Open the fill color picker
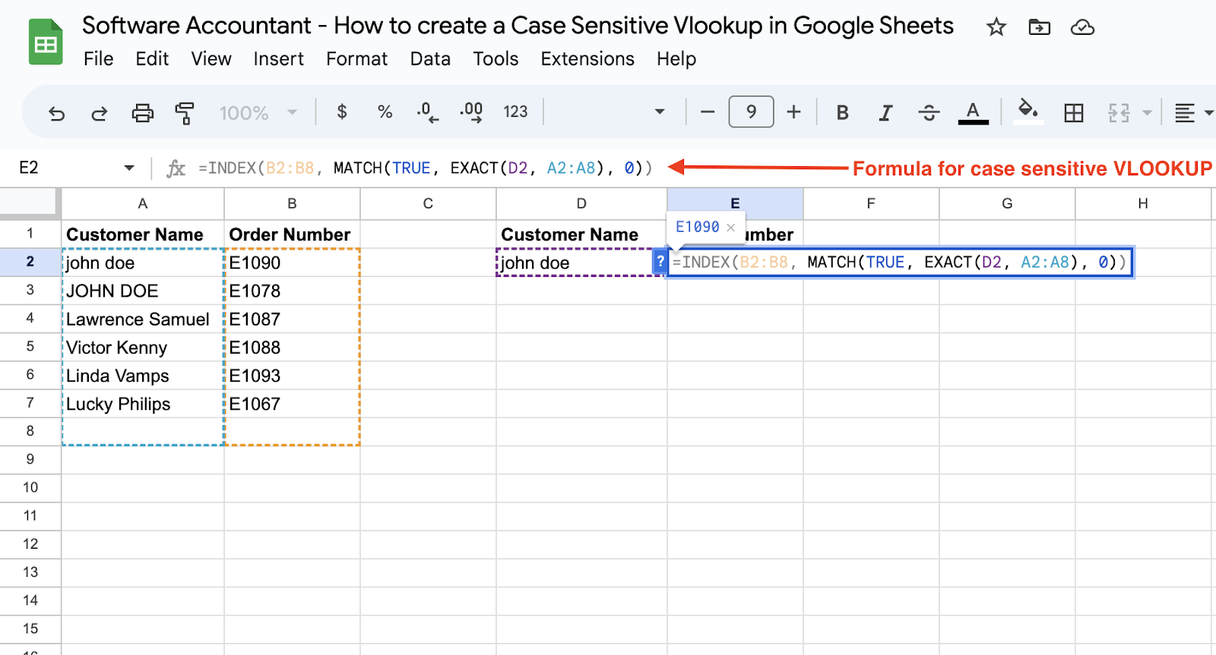The width and height of the screenshot is (1216, 655). (x=1028, y=111)
